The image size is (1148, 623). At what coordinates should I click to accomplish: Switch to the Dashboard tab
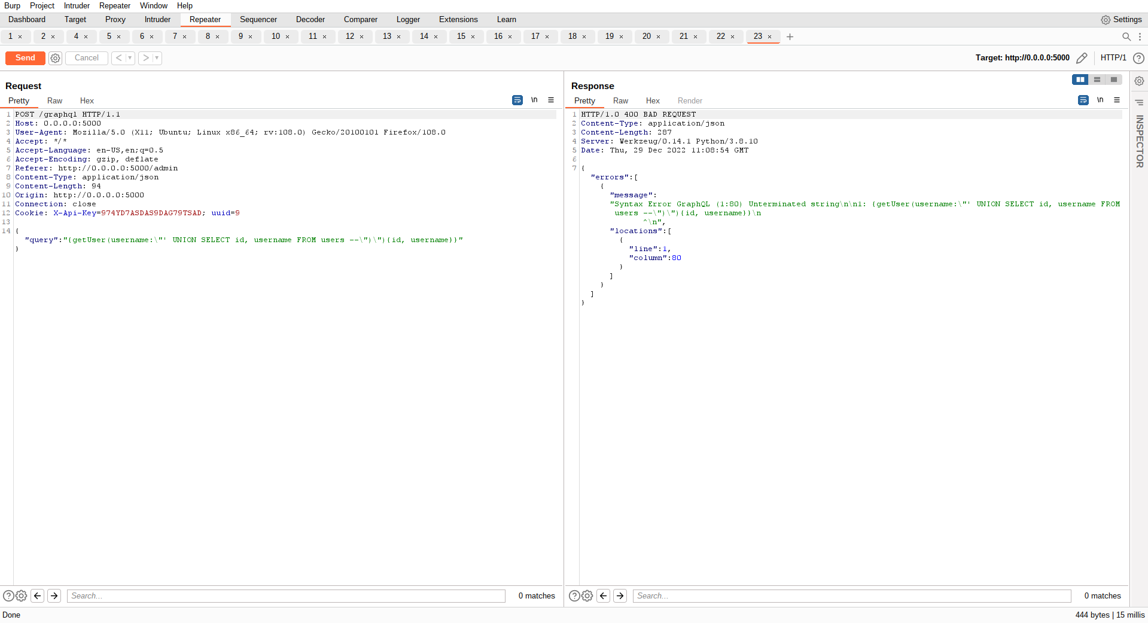(27, 20)
